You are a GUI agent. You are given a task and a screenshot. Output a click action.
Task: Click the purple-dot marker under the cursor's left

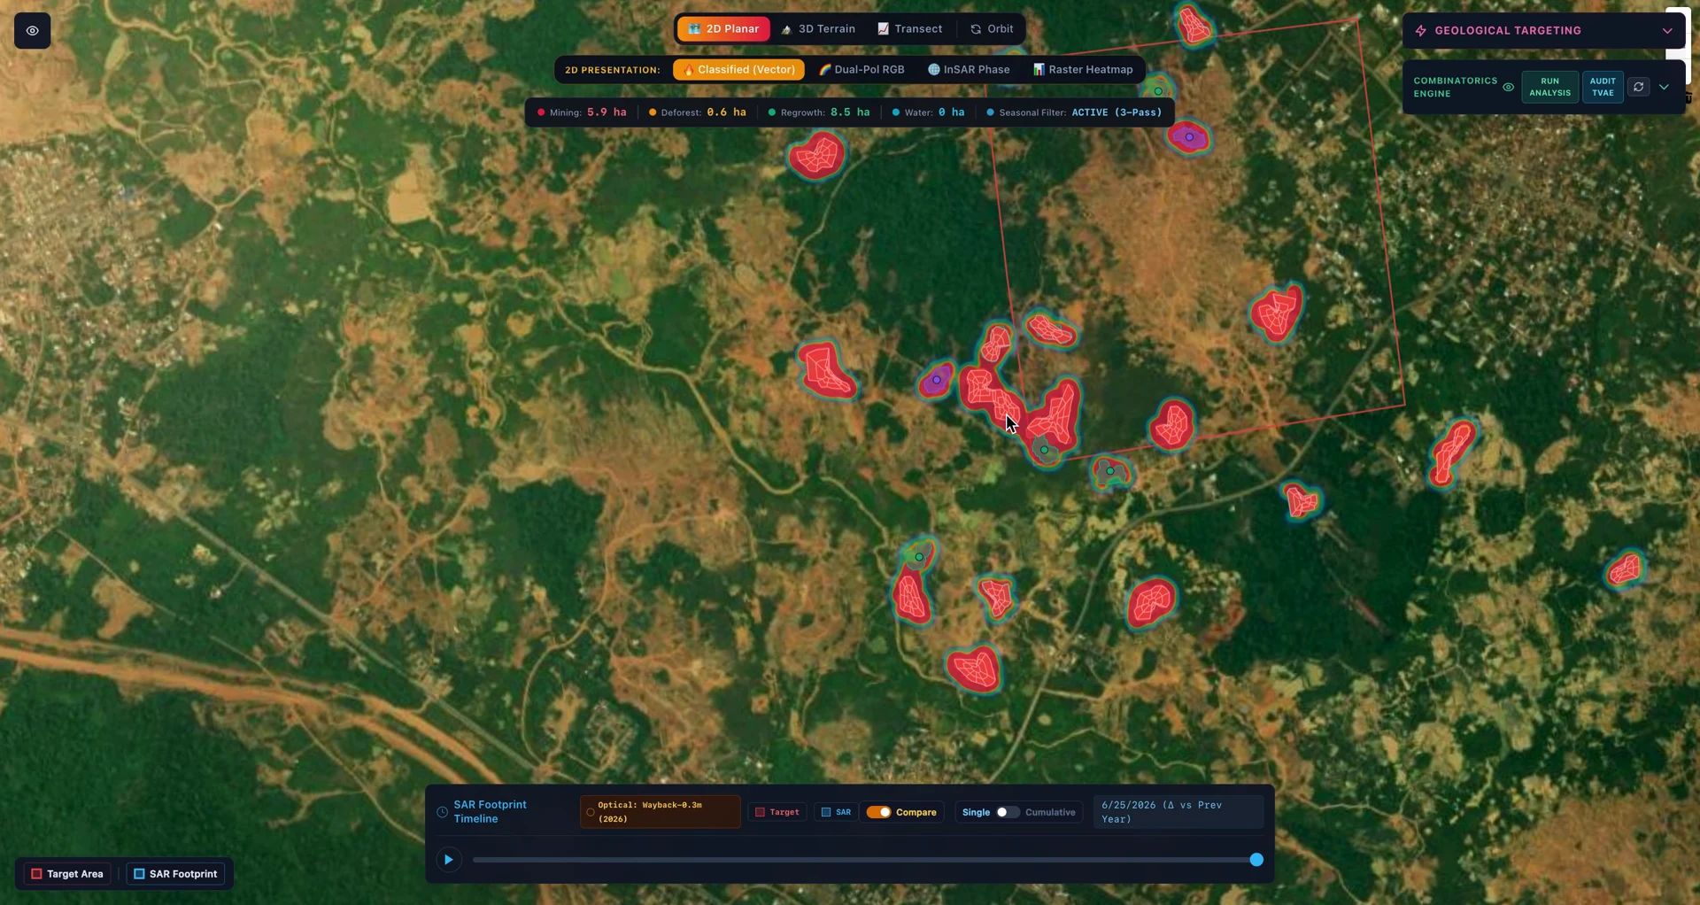point(936,380)
